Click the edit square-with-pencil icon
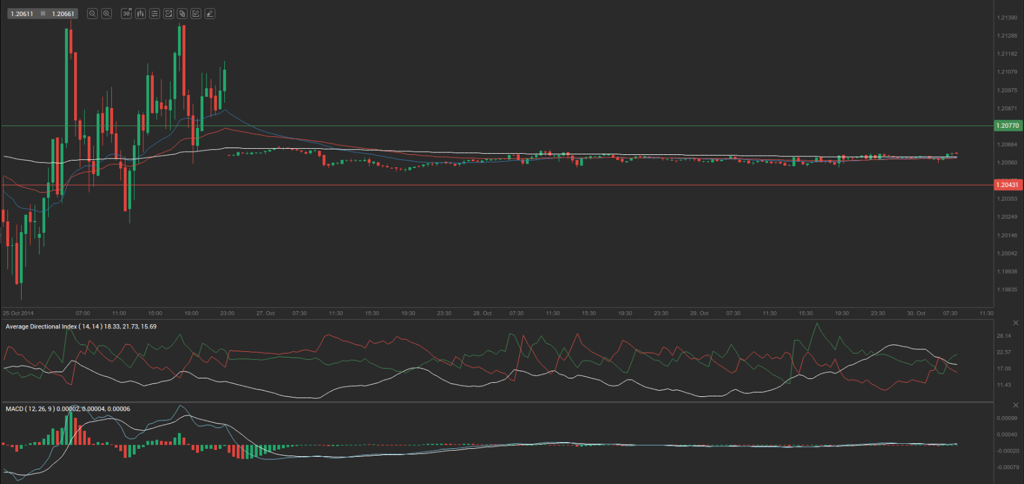1024x484 pixels. pyautogui.click(x=196, y=14)
